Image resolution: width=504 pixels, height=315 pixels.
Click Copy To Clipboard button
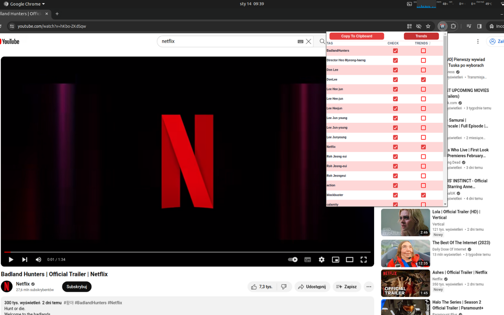[x=357, y=36]
